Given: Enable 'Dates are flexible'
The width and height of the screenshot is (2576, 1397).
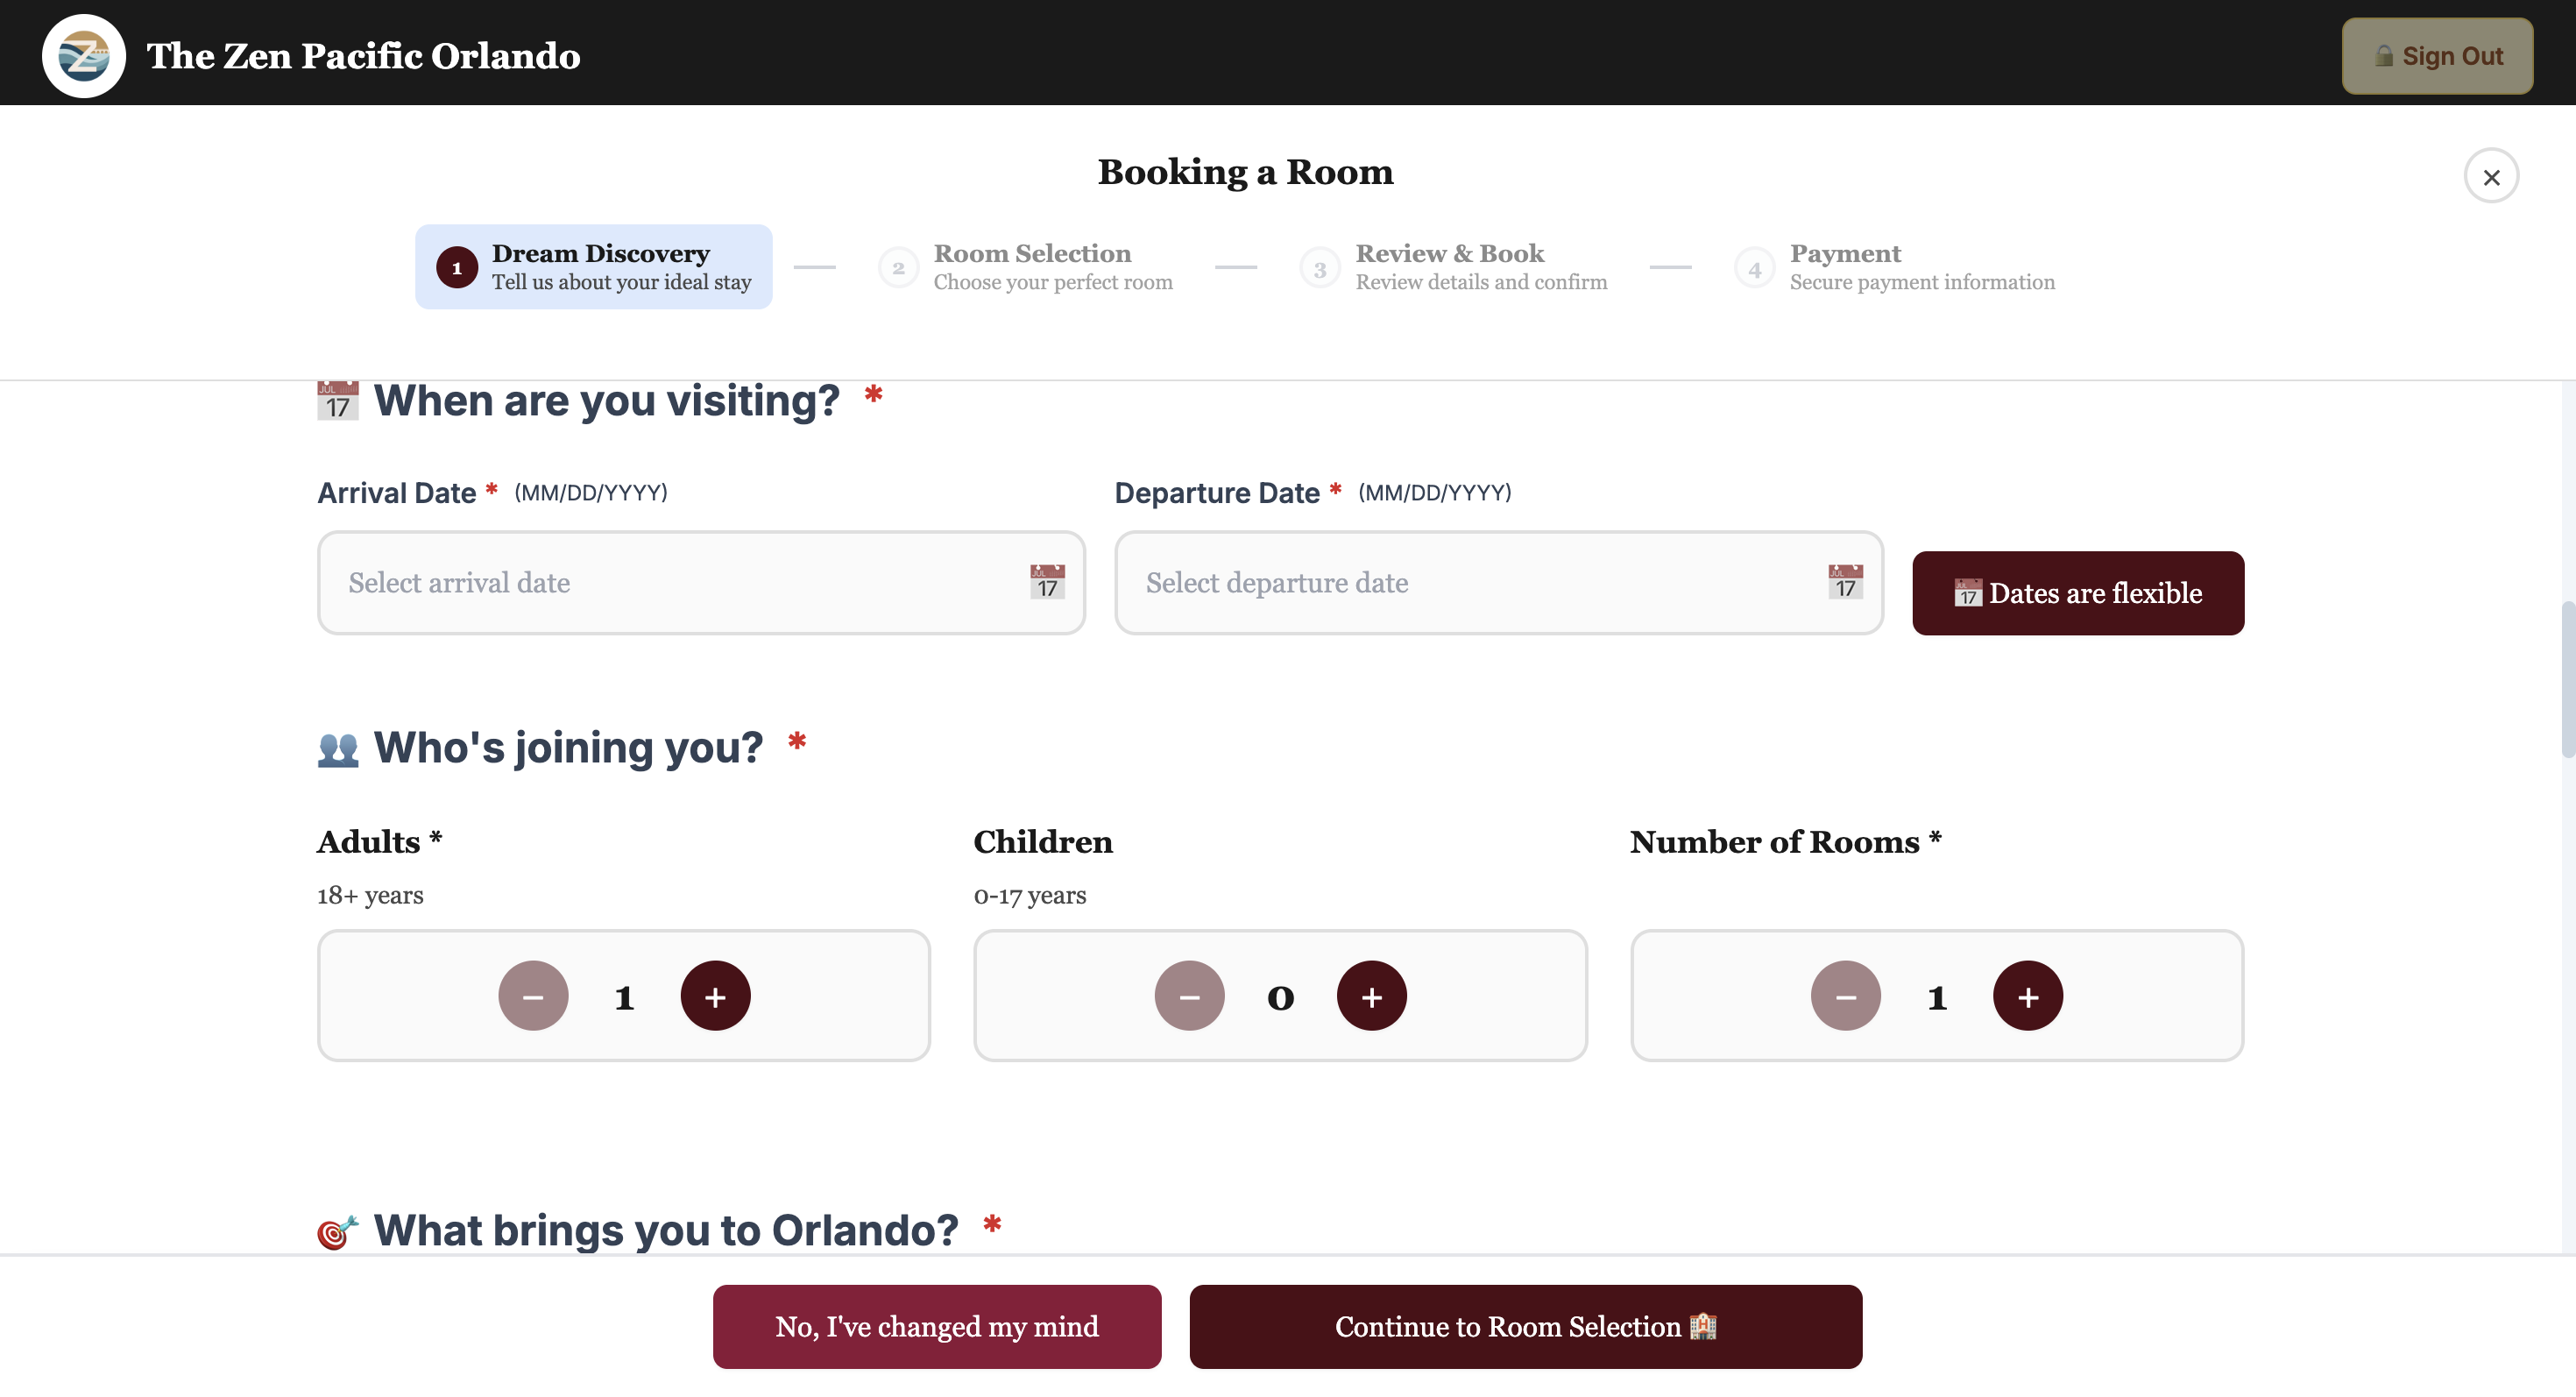Looking at the screenshot, I should pyautogui.click(x=2077, y=592).
